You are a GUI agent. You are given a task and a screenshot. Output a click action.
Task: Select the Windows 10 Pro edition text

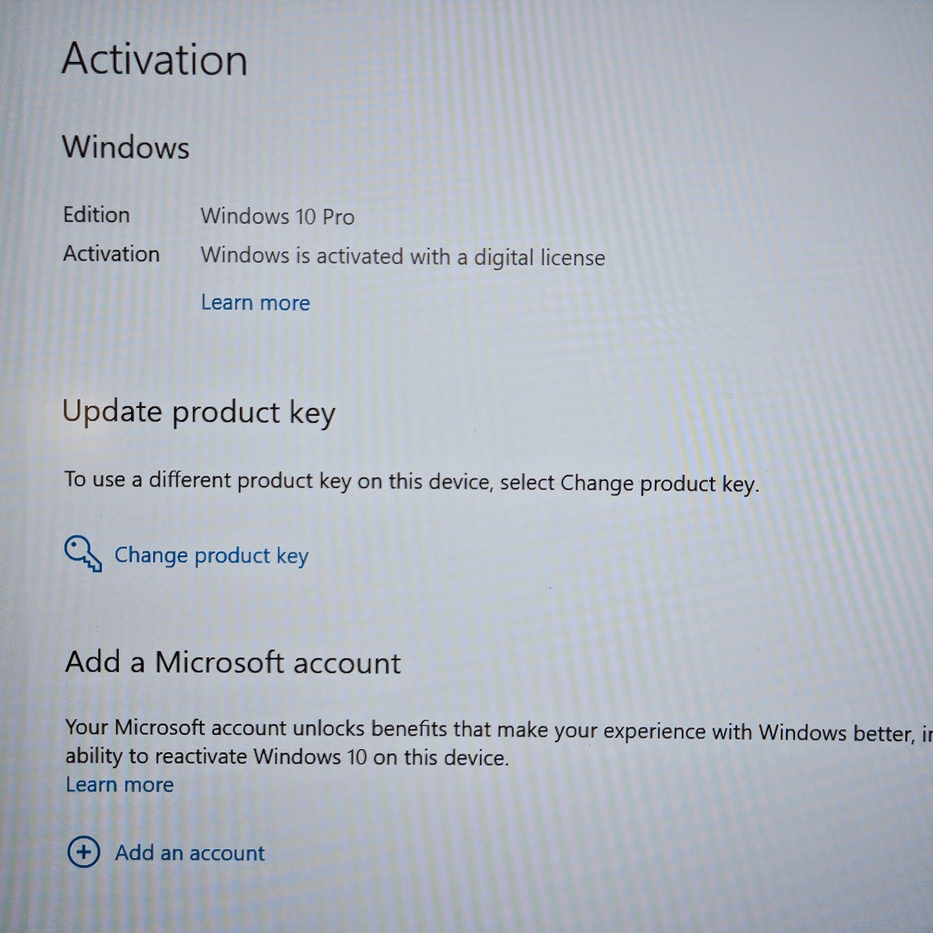pos(278,216)
